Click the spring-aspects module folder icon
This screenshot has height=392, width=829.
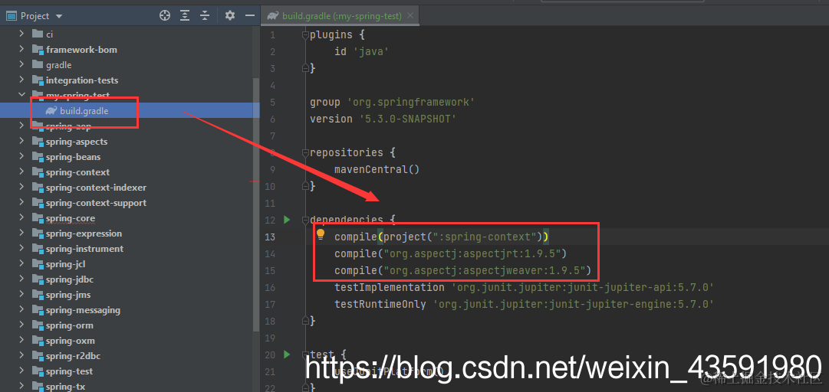37,142
